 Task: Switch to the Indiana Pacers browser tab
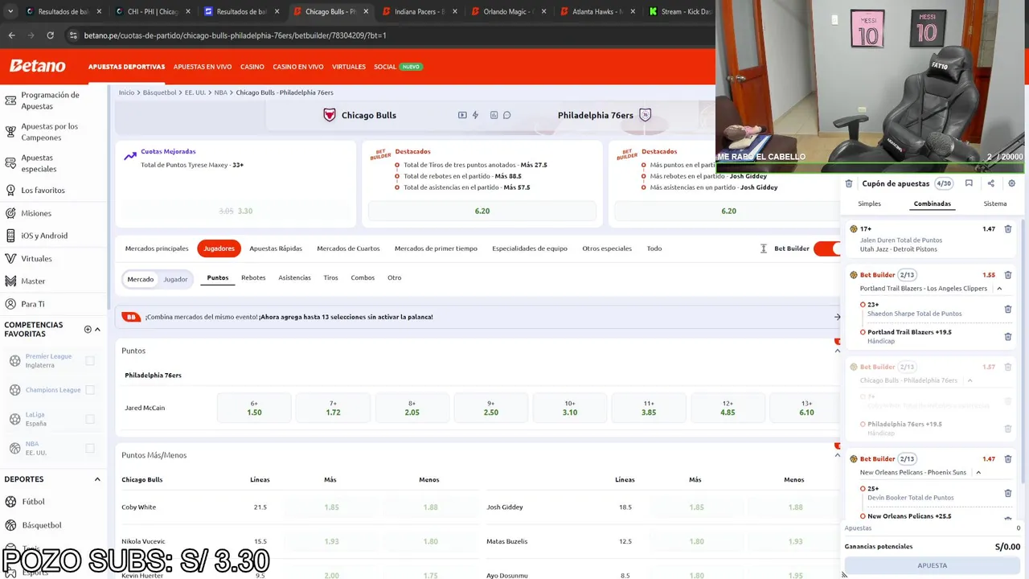click(418, 11)
